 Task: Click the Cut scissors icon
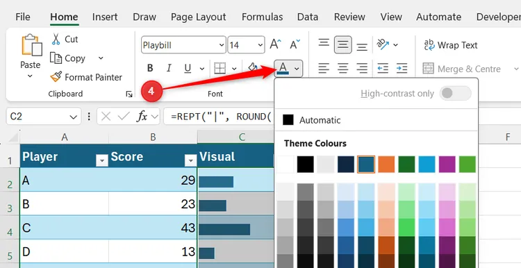(56, 39)
